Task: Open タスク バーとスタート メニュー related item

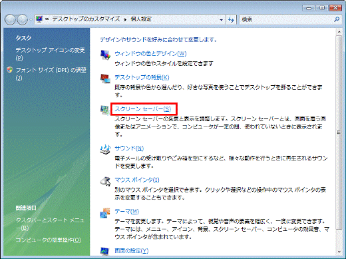Action: [x=50, y=224]
